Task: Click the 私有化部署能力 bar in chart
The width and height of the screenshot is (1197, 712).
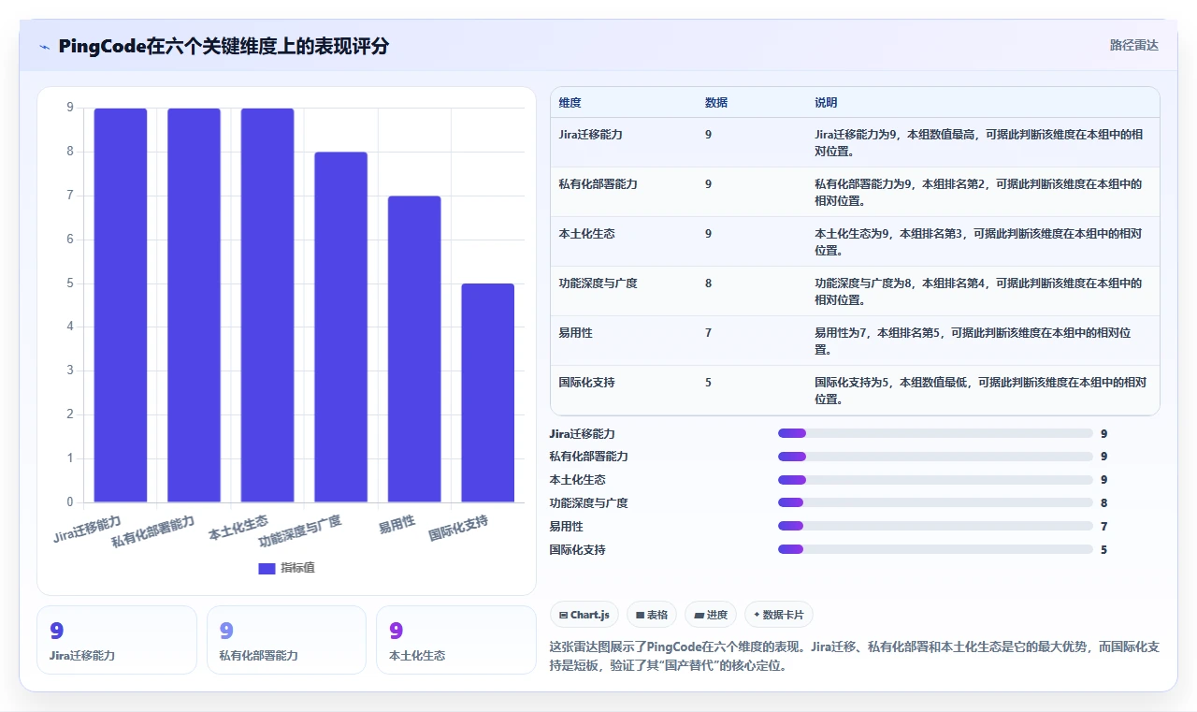Action: click(x=194, y=305)
